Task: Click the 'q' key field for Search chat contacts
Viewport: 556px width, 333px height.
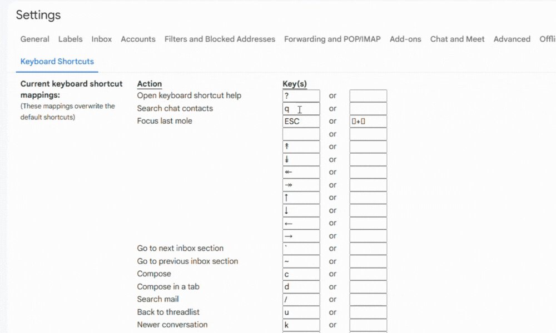Action: [301, 109]
